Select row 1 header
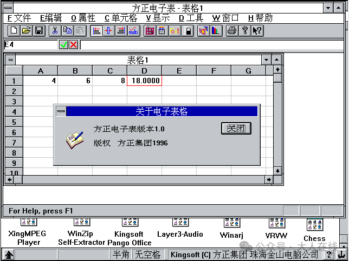The width and height of the screenshot is (349, 261). point(14,81)
